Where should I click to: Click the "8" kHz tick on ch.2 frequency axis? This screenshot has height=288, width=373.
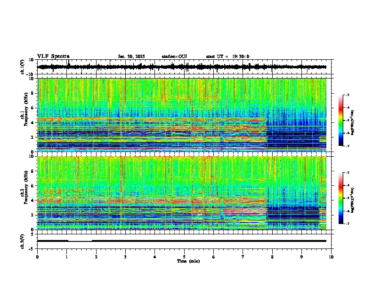click(33, 171)
